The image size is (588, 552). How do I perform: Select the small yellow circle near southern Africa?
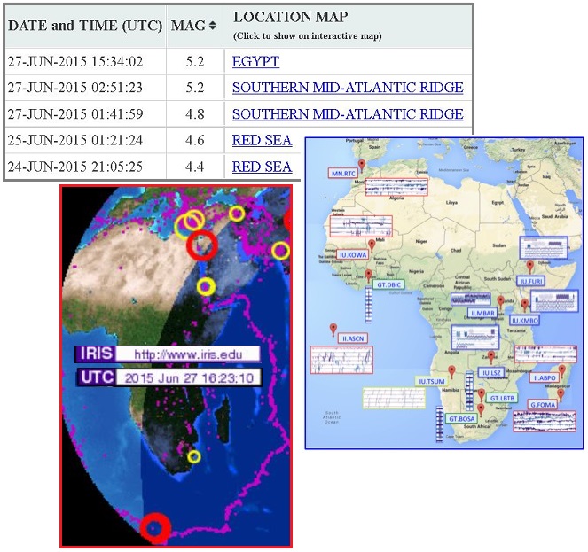(194, 457)
